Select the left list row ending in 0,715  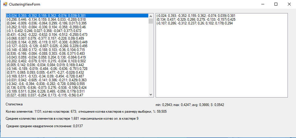[46, 50]
